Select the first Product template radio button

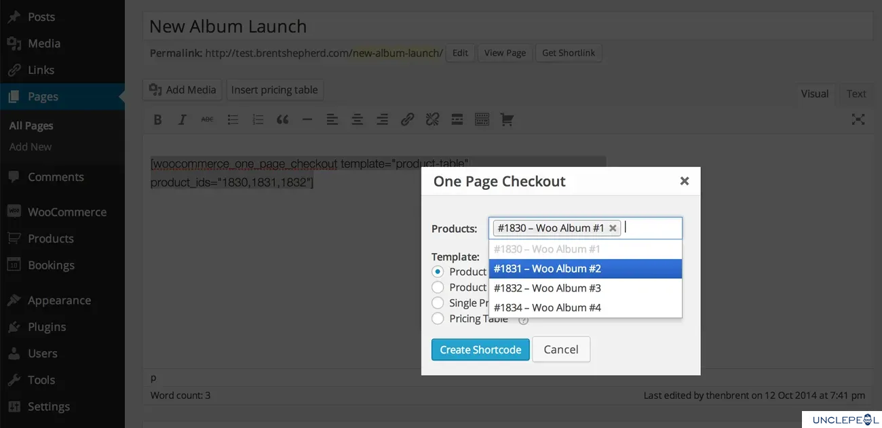tap(438, 271)
